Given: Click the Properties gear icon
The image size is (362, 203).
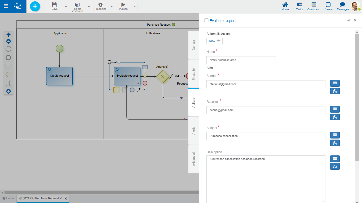Looking at the screenshot, I should [x=100, y=5].
